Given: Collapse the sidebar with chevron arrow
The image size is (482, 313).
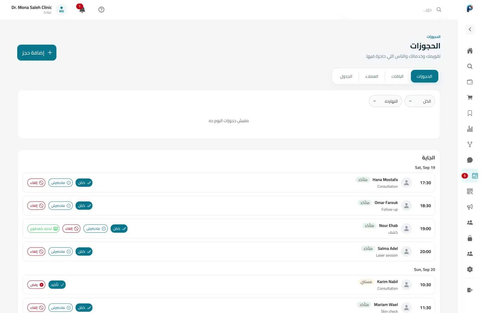Looking at the screenshot, I should pyautogui.click(x=470, y=29).
